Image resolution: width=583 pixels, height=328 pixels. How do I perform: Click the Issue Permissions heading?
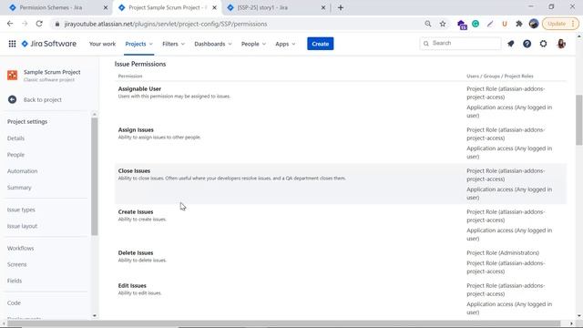(x=140, y=64)
